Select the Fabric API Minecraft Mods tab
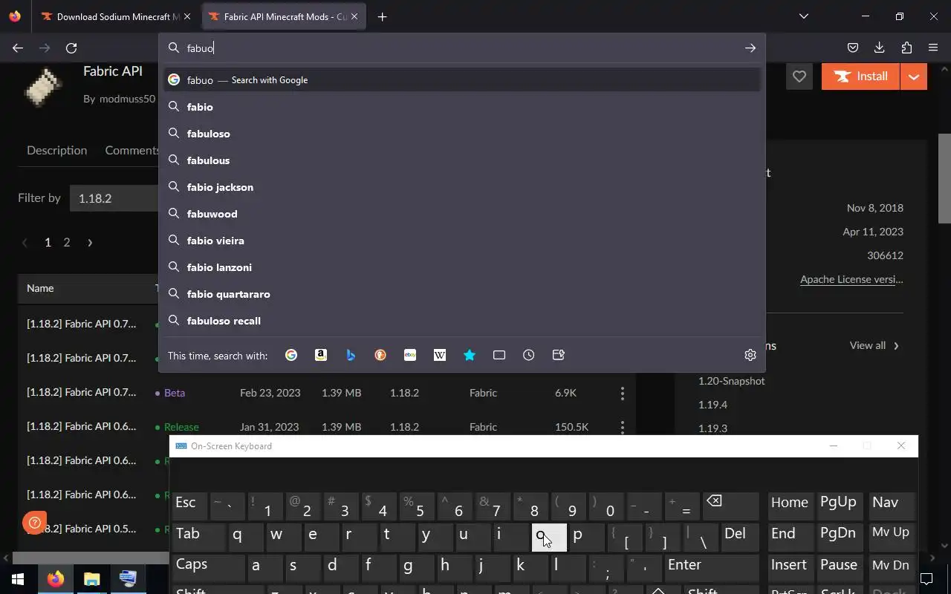The image size is (951, 594). pyautogui.click(x=284, y=16)
